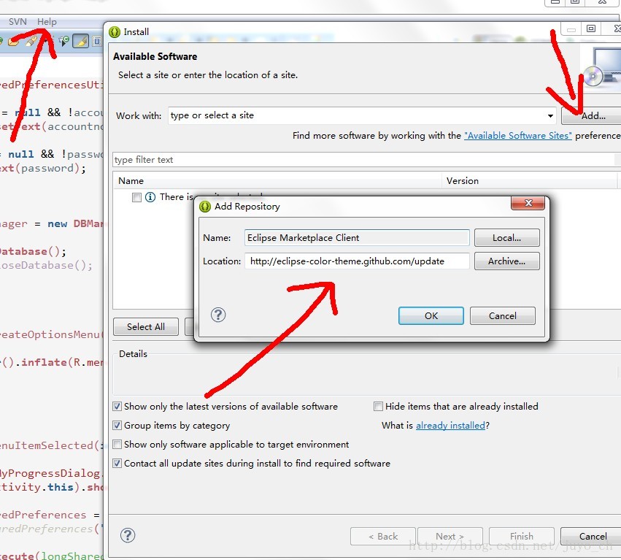Viewport: 621px width, 560px height.
Task: Click 'edPreferences' code text in the editor
Action: click(43, 515)
